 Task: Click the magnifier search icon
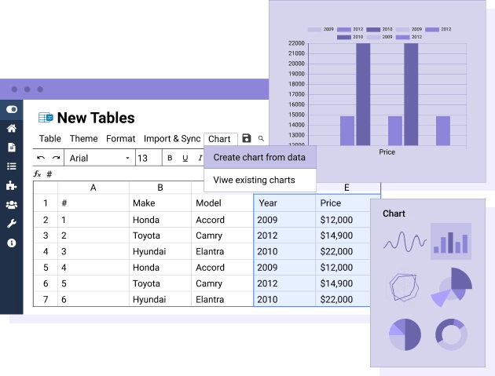click(261, 138)
